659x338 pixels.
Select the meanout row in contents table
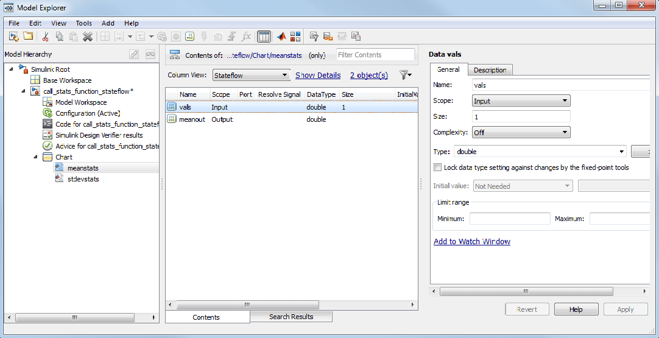click(x=292, y=119)
